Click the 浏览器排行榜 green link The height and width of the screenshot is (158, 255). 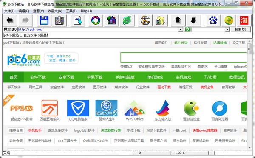click(x=111, y=130)
